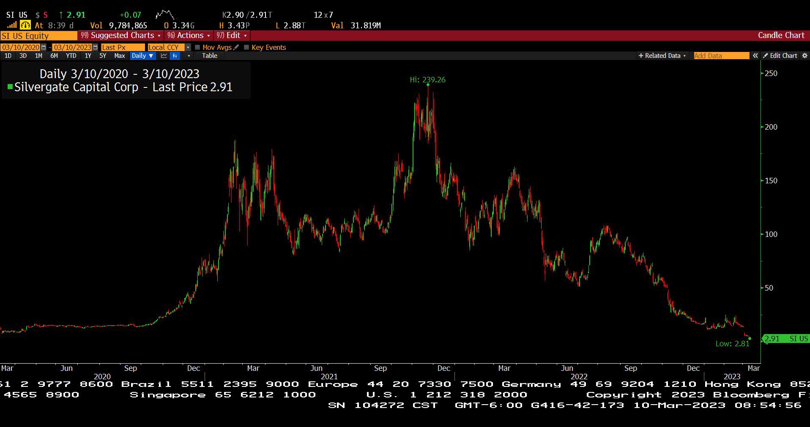Click the signal strength bars icon
This screenshot has width=810, height=427.
click(11, 25)
